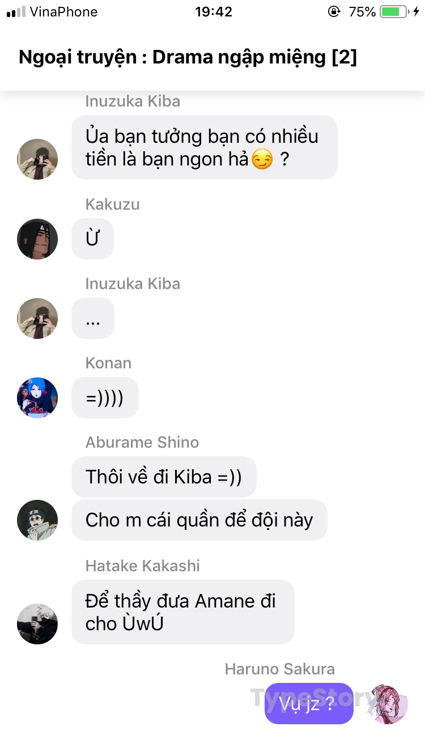Tap the battery icon in status bar

tap(394, 11)
